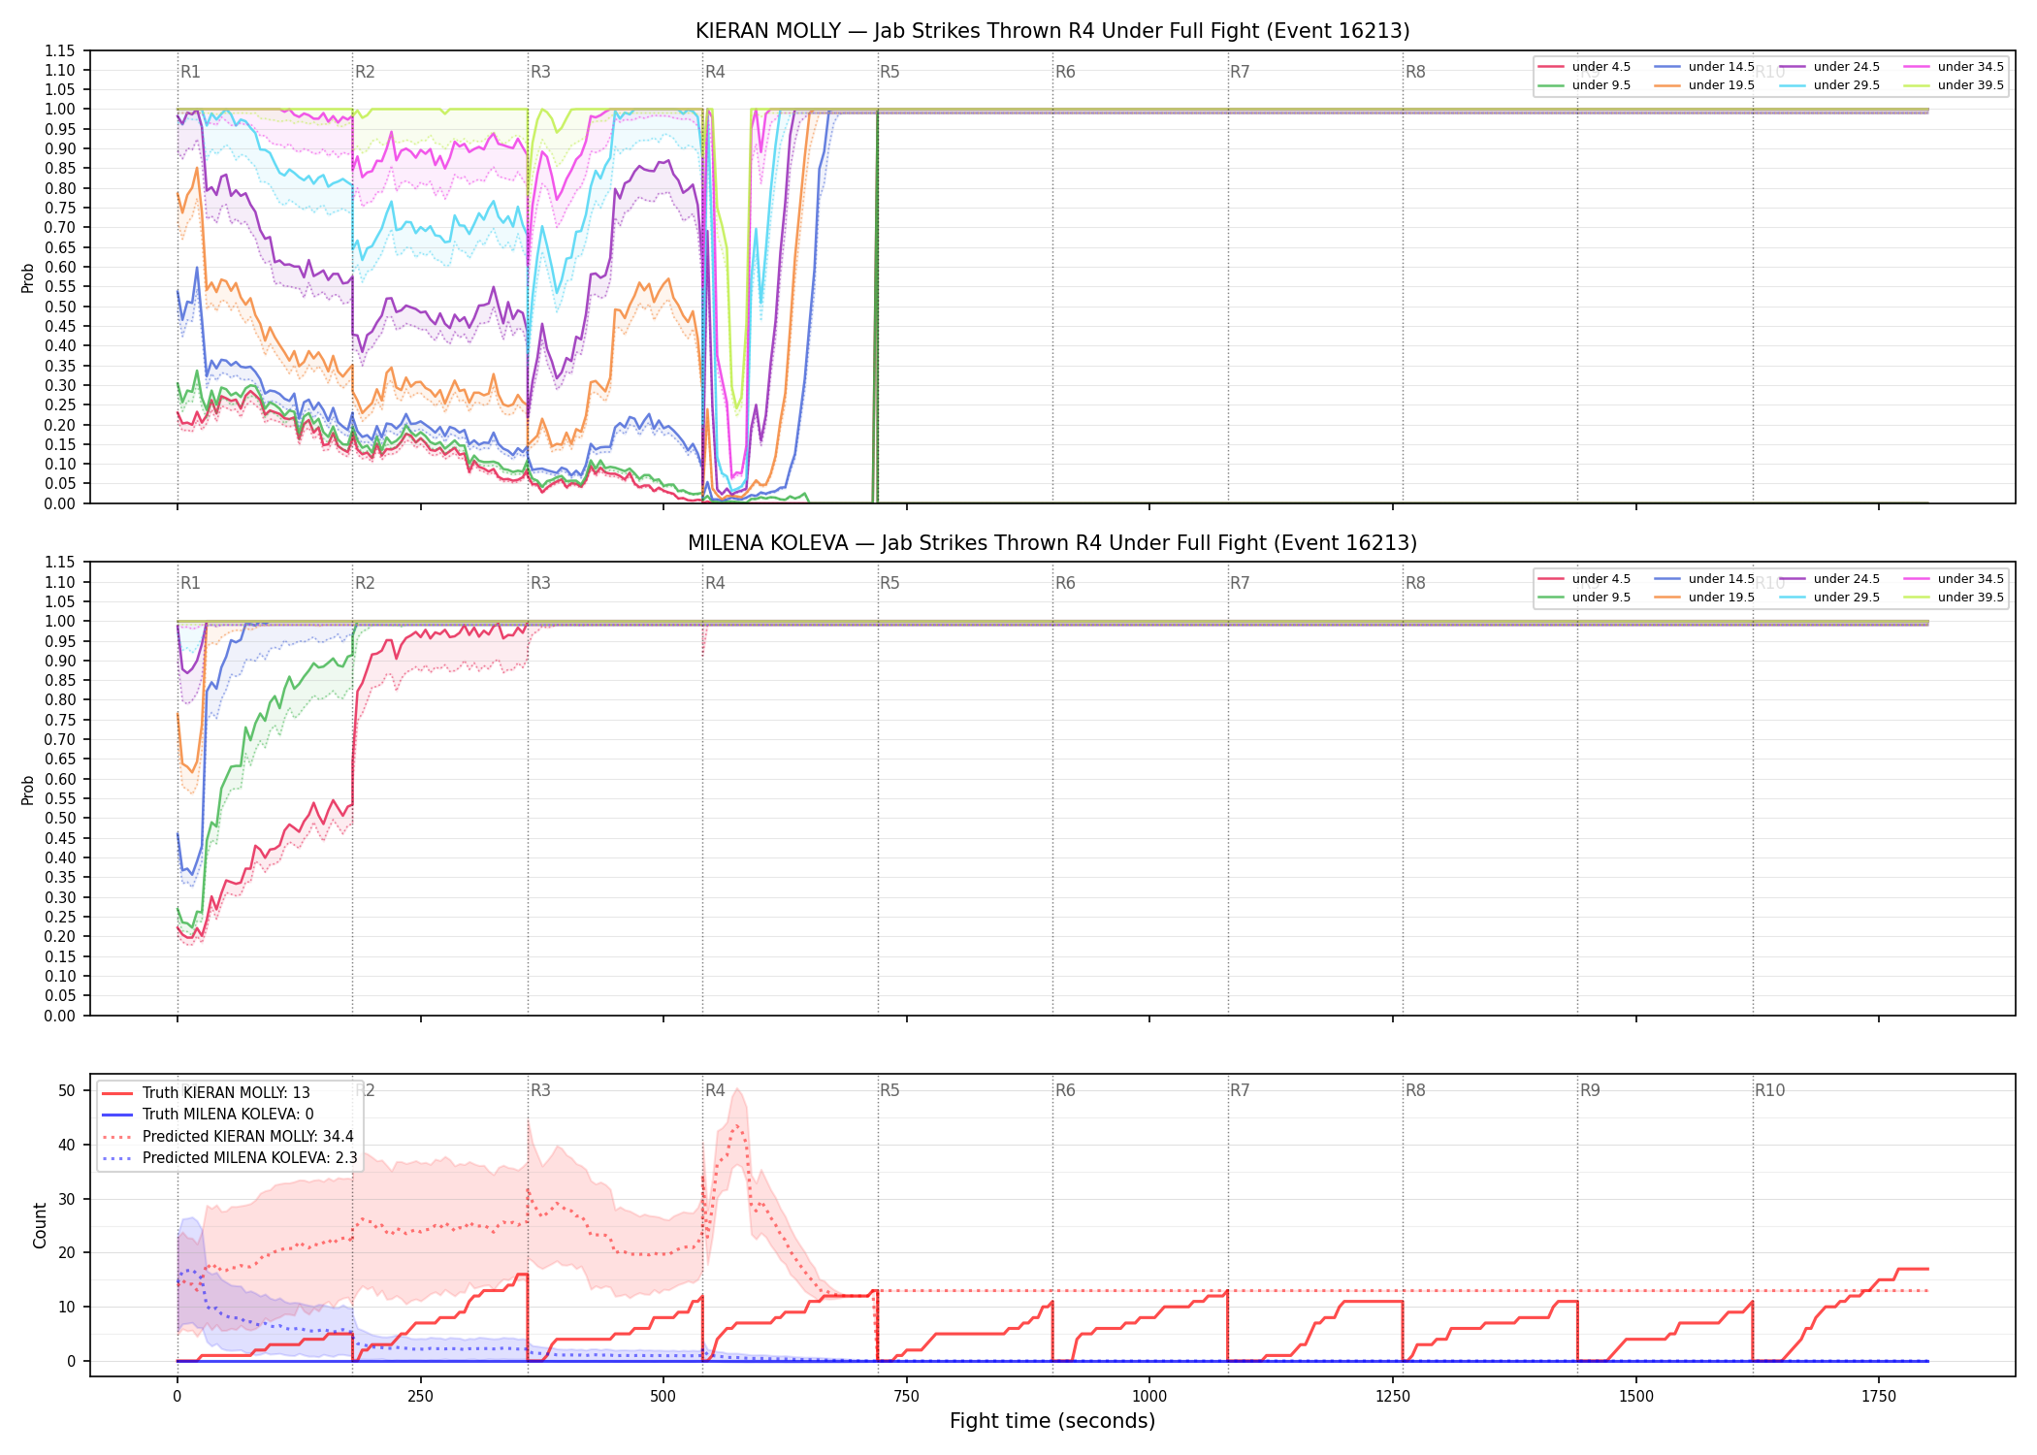Click R7 marker in KIERAN MOLLY chart

pos(1240,72)
